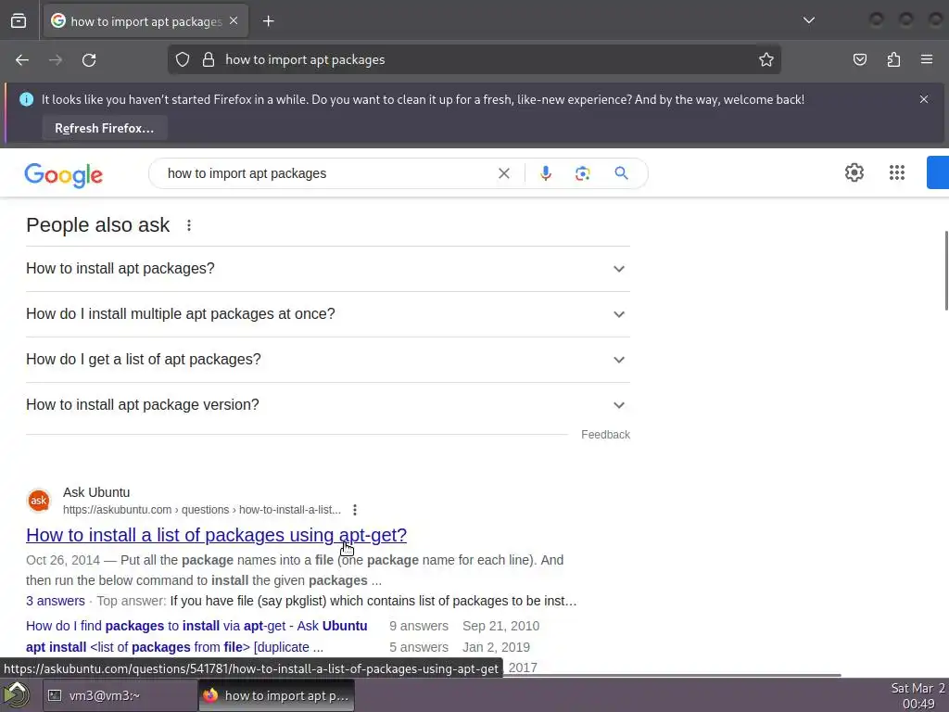Select the Firefox taskbar window entry
Viewport: 949px width, 712px height.
pyautogui.click(x=276, y=695)
